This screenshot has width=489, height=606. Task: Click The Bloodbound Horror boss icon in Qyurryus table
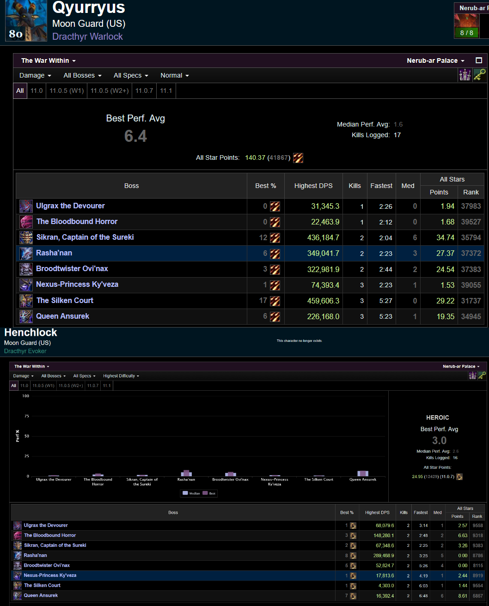pyautogui.click(x=26, y=222)
